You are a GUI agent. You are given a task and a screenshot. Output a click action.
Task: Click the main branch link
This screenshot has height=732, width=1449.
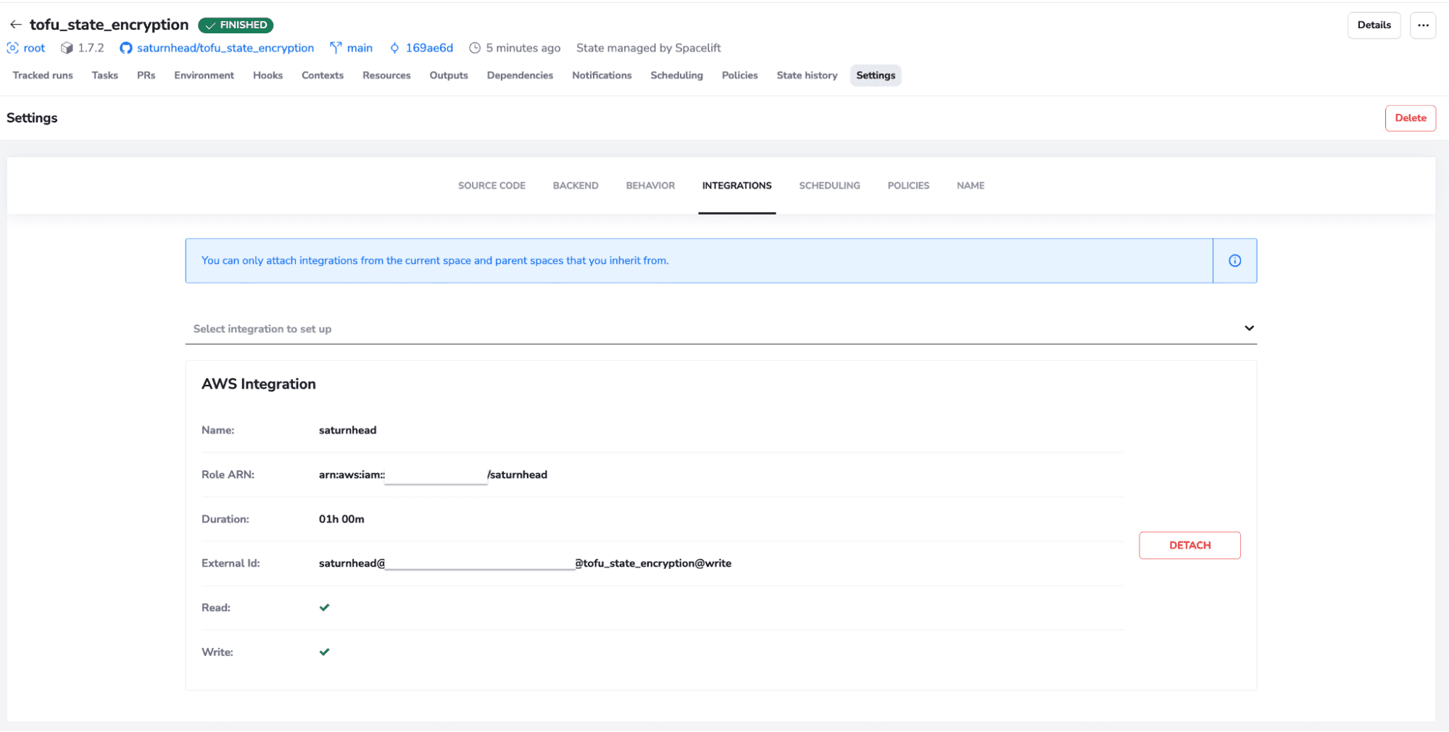[360, 48]
